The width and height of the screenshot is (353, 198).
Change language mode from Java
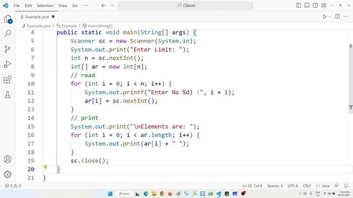pyautogui.click(x=325, y=186)
